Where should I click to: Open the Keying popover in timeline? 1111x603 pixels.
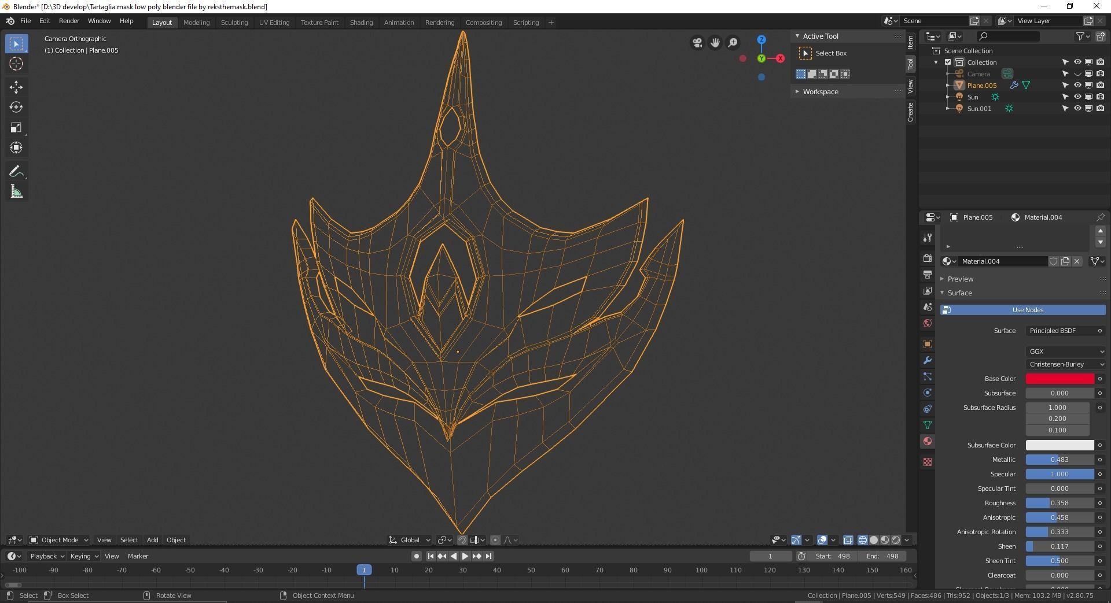[84, 556]
